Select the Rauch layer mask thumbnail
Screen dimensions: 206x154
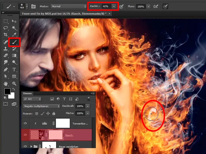pyautogui.click(x=56, y=135)
